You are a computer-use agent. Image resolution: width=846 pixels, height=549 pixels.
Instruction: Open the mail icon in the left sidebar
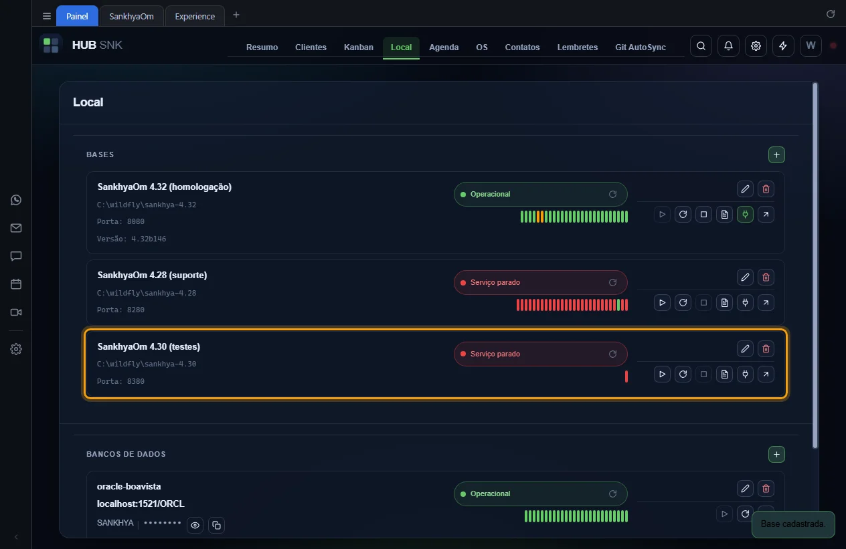[16, 228]
